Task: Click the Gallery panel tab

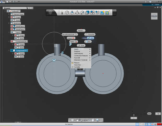Action: (x=157, y=4)
